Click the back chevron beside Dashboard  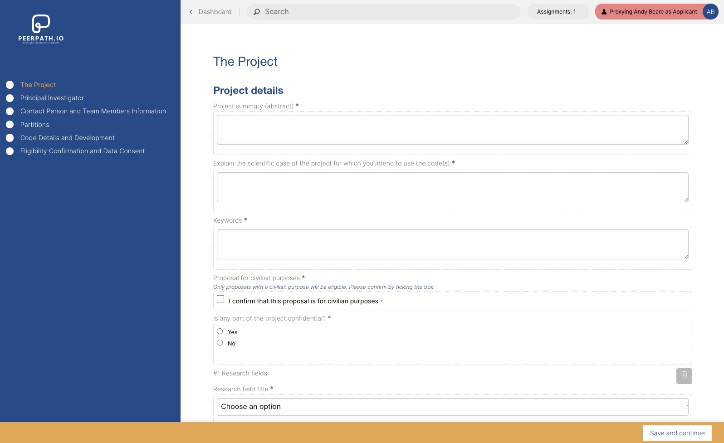coord(191,12)
